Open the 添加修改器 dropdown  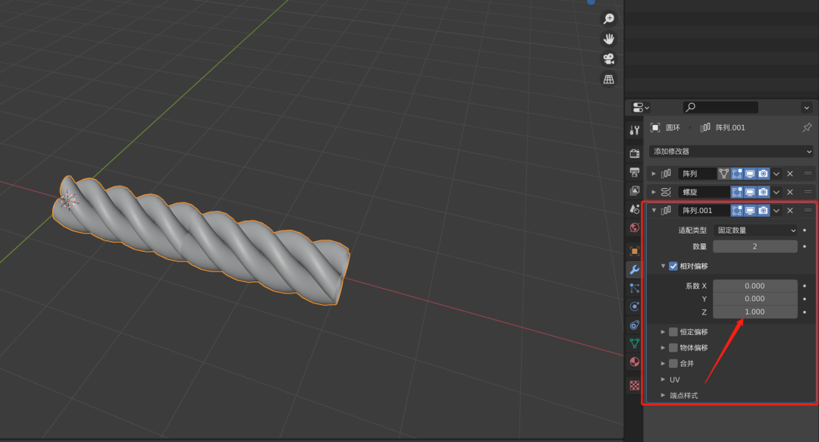pyautogui.click(x=731, y=151)
